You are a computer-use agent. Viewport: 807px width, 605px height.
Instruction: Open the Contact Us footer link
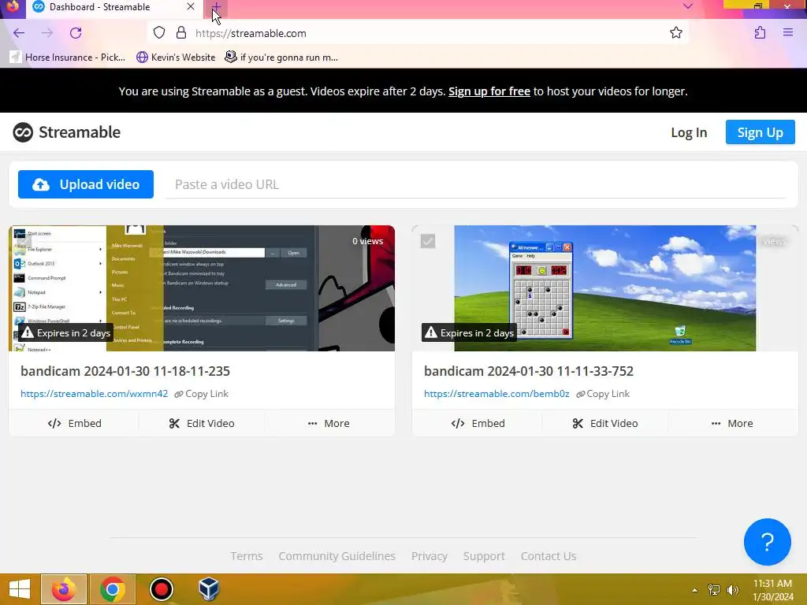549,556
